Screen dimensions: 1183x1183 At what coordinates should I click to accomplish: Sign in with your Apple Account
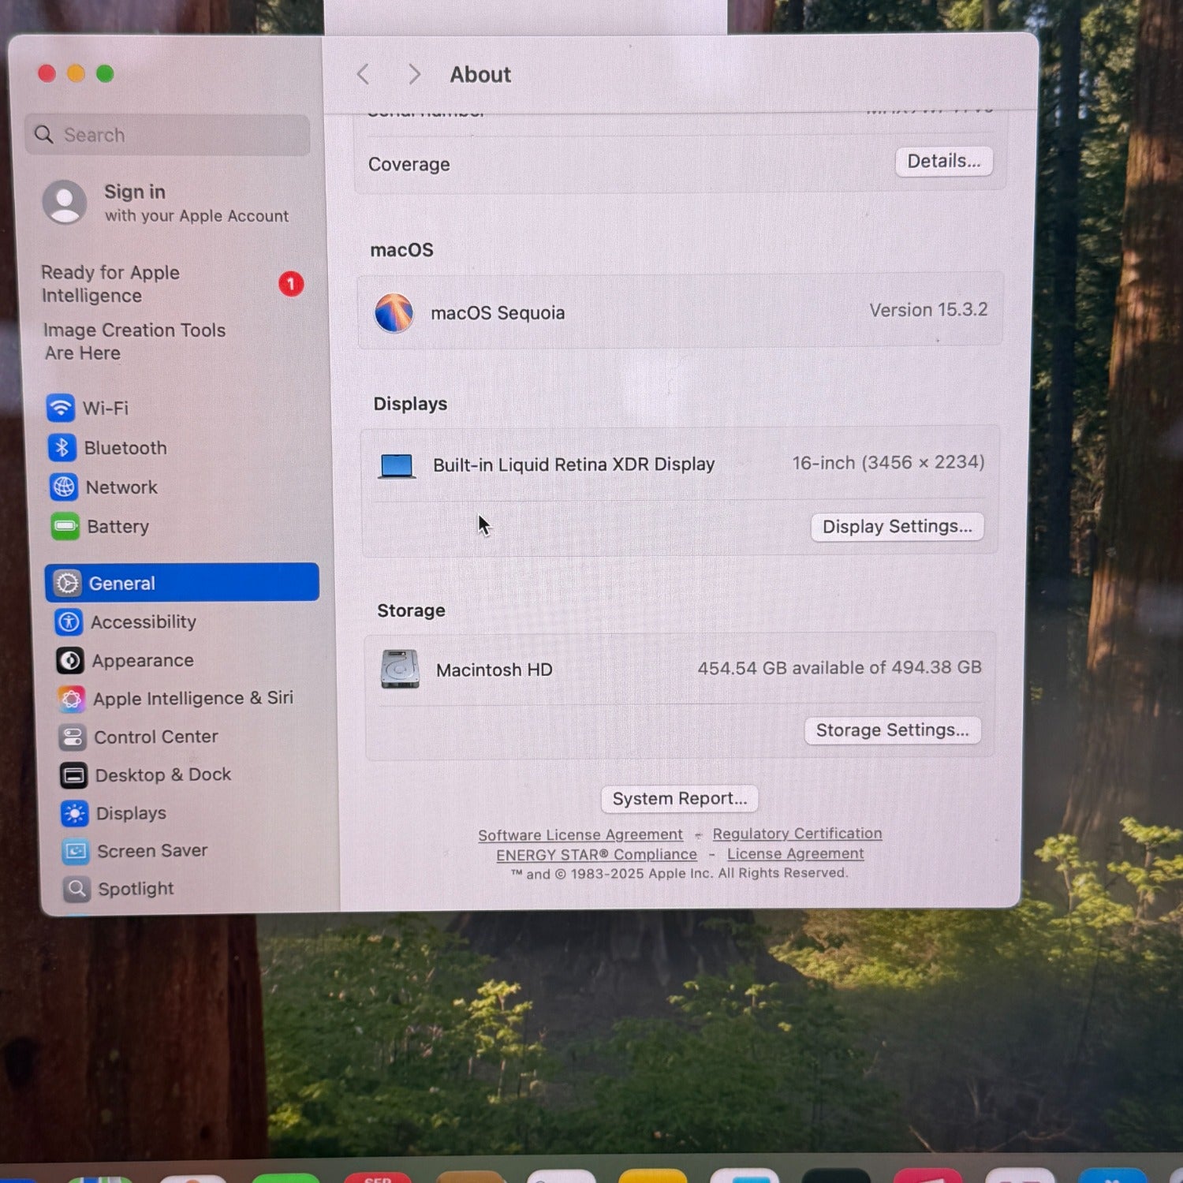tap(166, 203)
